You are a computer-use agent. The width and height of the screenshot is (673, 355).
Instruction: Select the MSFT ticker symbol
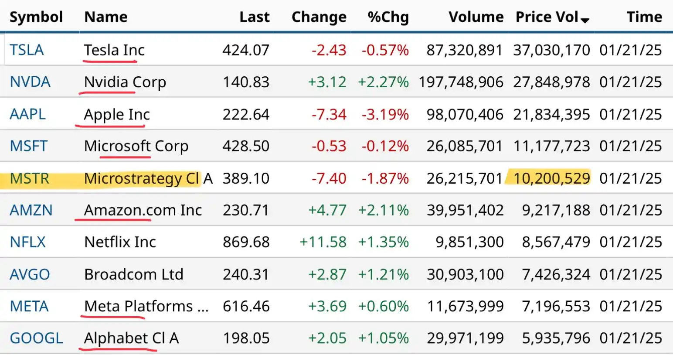28,146
